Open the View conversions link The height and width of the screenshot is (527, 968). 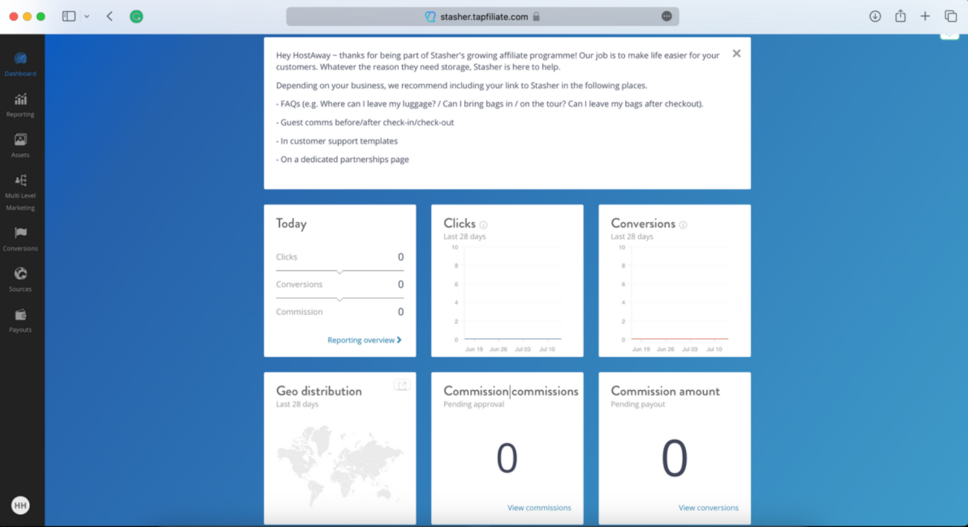[x=708, y=508]
